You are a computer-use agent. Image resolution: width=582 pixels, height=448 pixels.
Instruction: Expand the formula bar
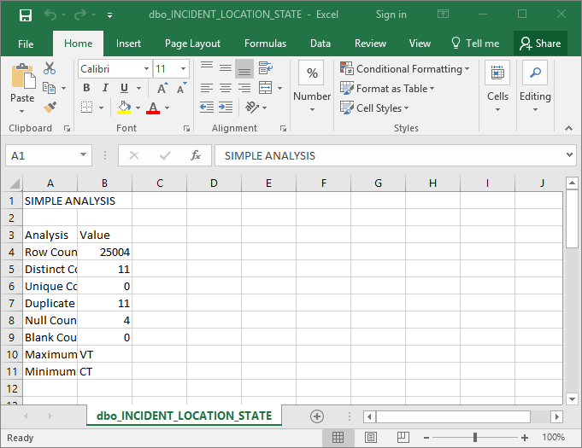pyautogui.click(x=569, y=155)
